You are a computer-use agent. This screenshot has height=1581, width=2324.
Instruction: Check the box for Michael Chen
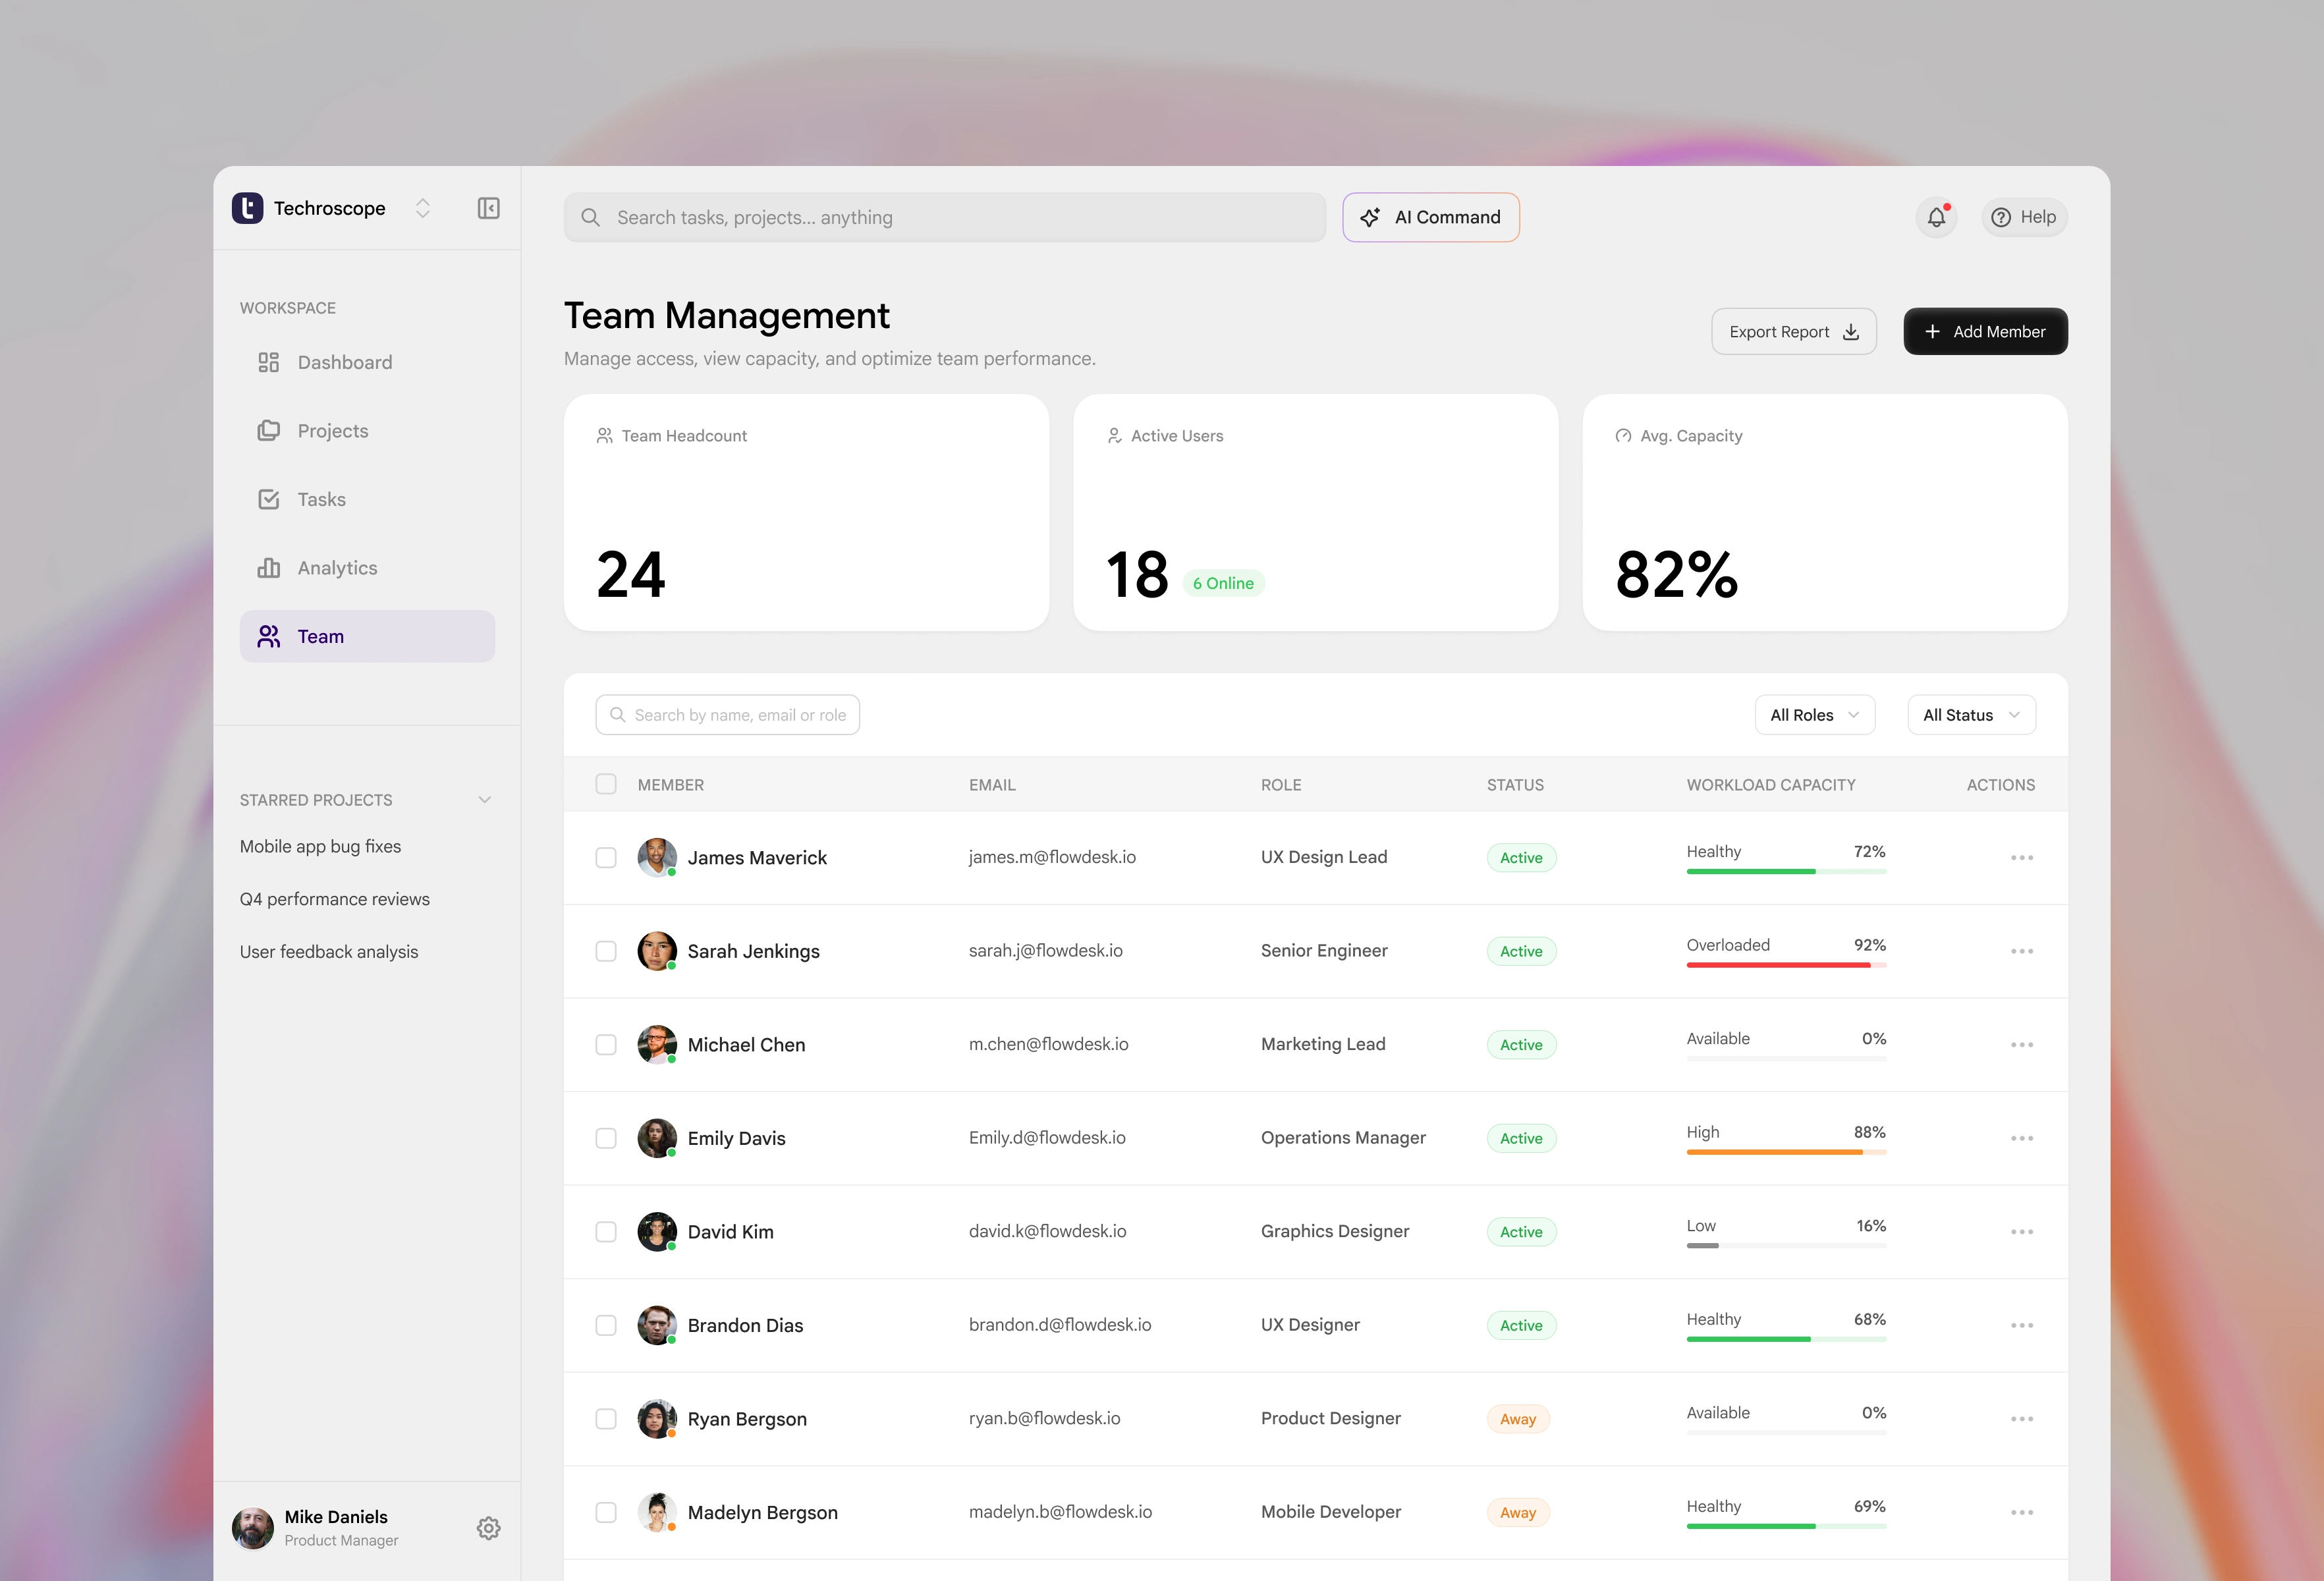tap(606, 1045)
